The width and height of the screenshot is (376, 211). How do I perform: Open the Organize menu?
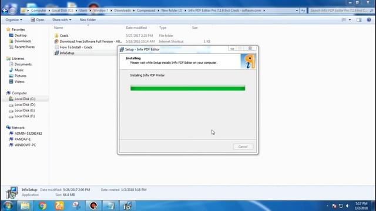click(x=14, y=20)
